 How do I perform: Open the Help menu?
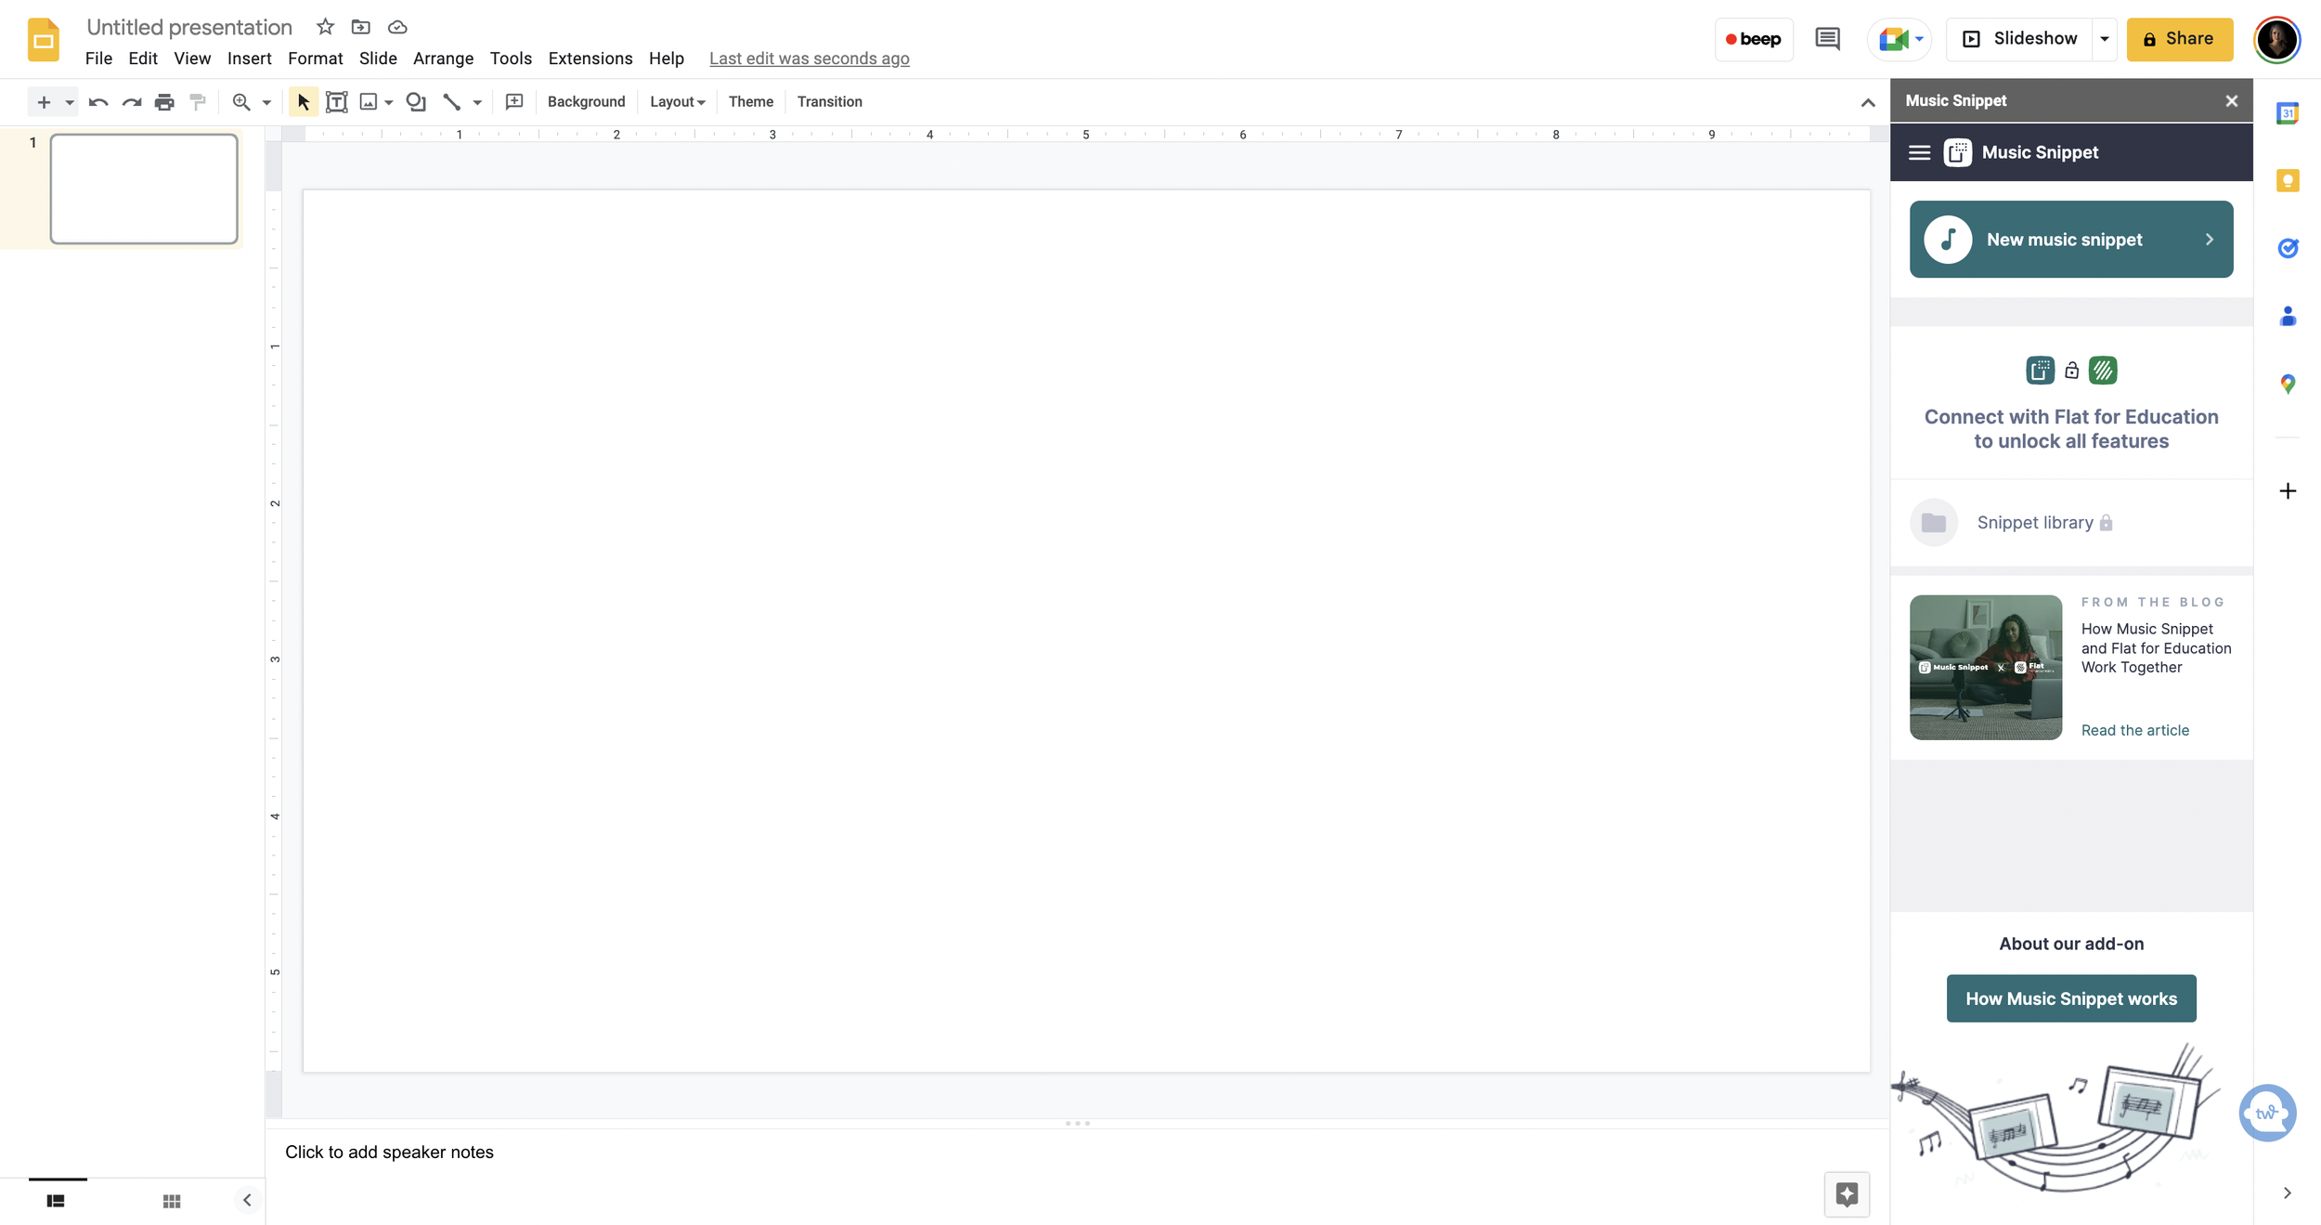(667, 59)
